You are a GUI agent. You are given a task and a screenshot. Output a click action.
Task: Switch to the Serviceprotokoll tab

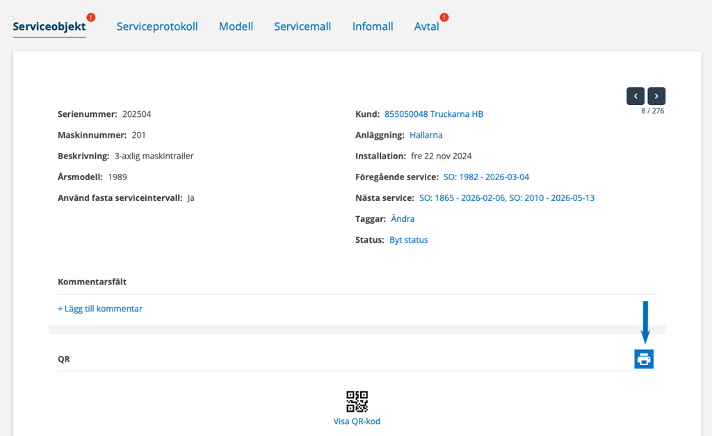(x=157, y=26)
